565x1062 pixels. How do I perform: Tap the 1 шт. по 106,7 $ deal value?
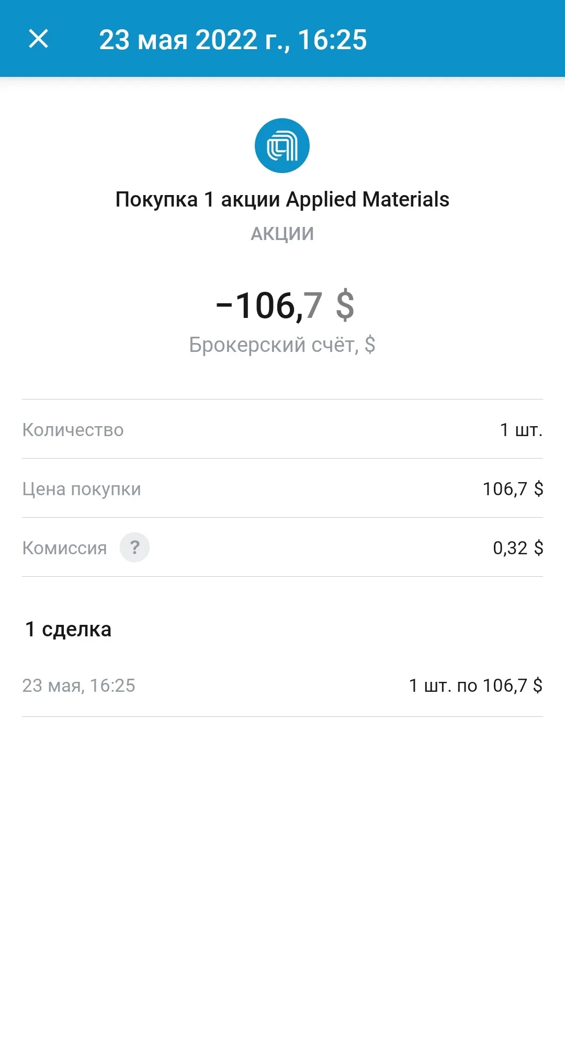click(x=476, y=686)
